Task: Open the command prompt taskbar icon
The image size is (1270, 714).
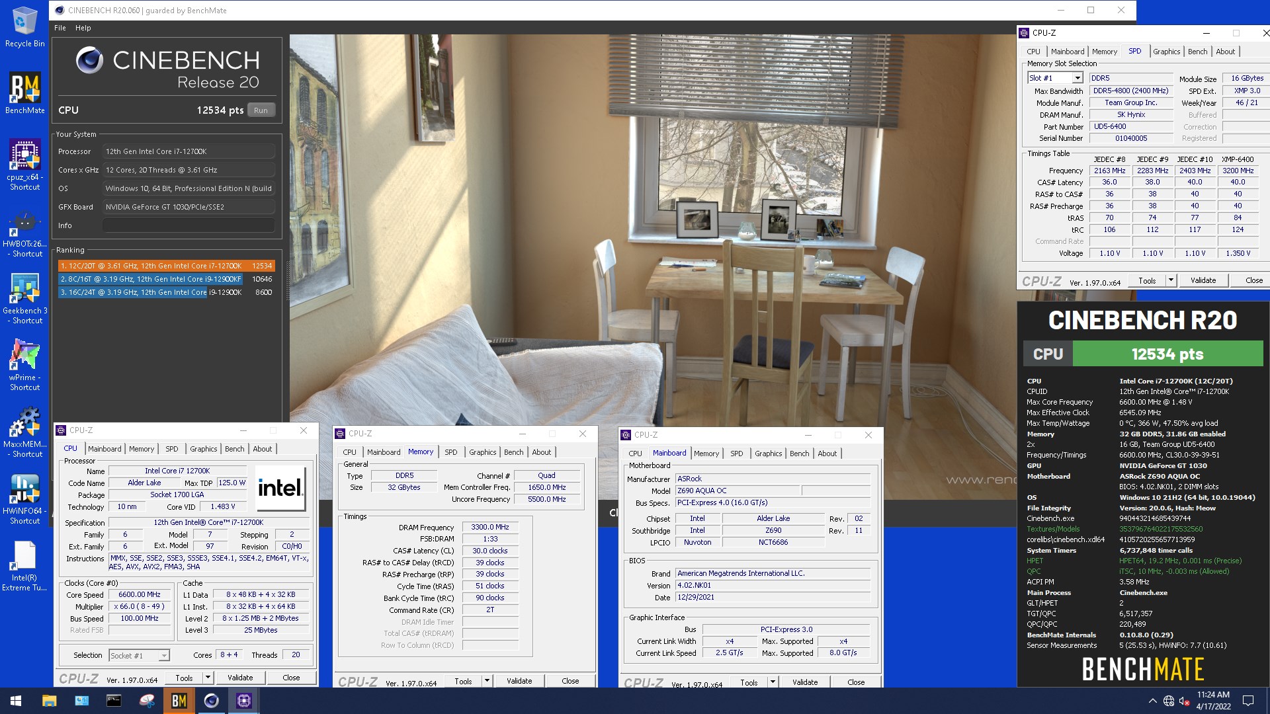Action: (x=114, y=701)
